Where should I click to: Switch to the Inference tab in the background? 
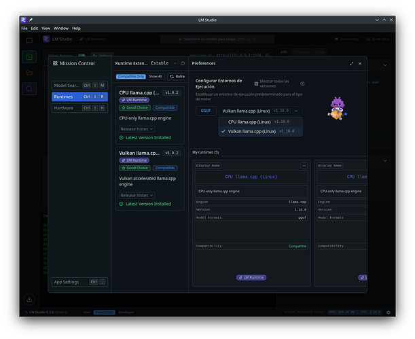coord(302,52)
